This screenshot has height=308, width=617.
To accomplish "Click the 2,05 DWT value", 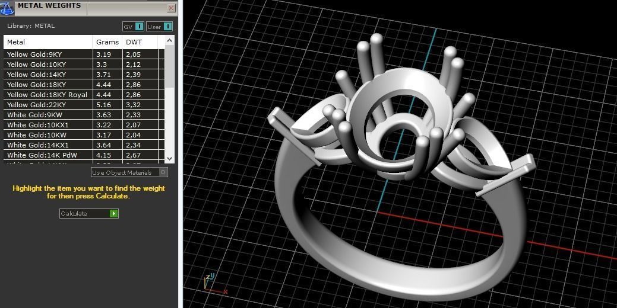I will (133, 54).
